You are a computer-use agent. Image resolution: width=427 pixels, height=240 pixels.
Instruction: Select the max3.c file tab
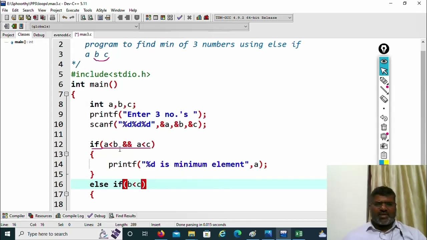(x=83, y=35)
